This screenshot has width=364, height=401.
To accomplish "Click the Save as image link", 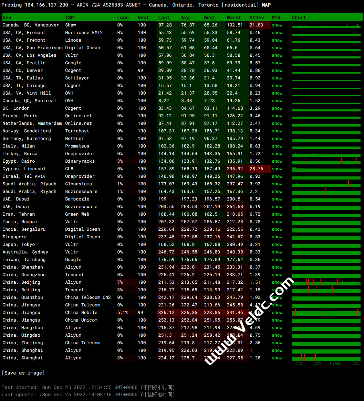I will click(23, 373).
